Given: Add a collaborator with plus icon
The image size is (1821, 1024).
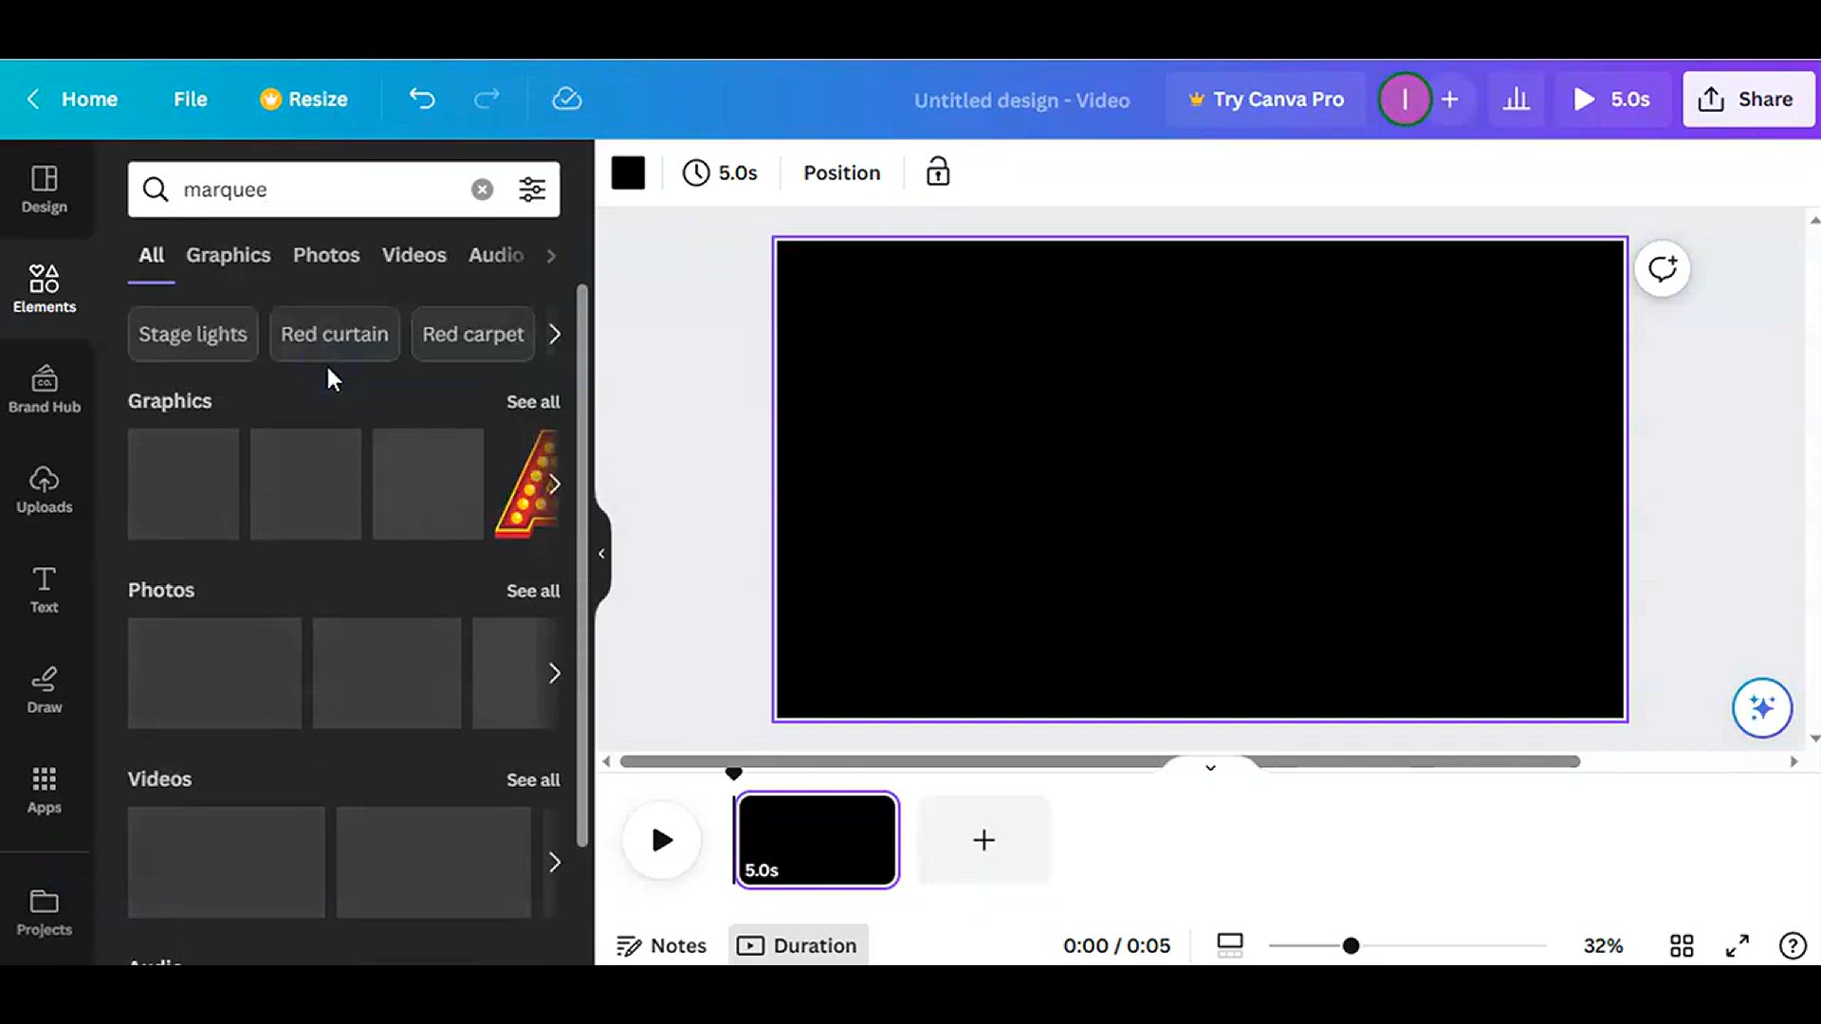Looking at the screenshot, I should tap(1450, 99).
